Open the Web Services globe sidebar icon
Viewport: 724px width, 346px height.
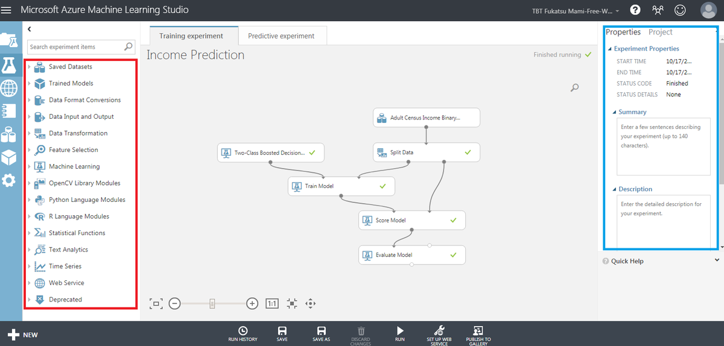(8, 89)
